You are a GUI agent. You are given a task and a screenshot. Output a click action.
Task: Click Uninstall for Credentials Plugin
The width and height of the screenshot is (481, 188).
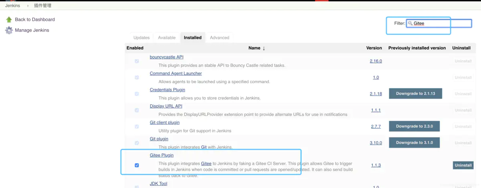[463, 94]
